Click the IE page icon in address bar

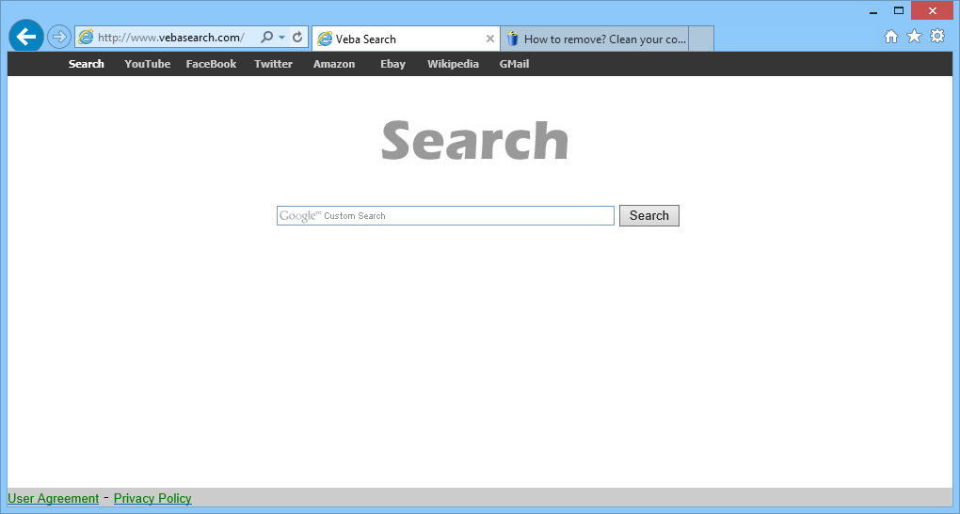(x=87, y=38)
